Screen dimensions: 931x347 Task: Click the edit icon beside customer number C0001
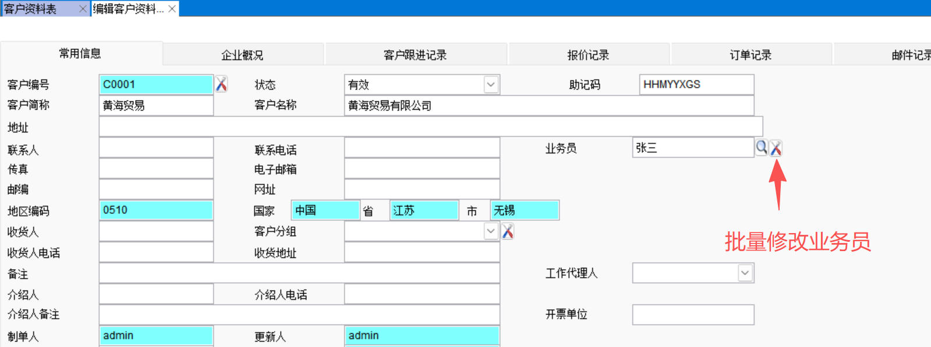(x=221, y=84)
